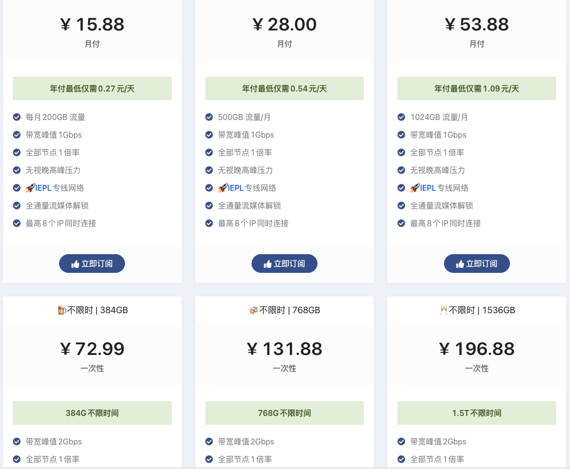Click champagne glasses icon beside 不限时 | 1536GB
This screenshot has height=469, width=570.
[443, 310]
